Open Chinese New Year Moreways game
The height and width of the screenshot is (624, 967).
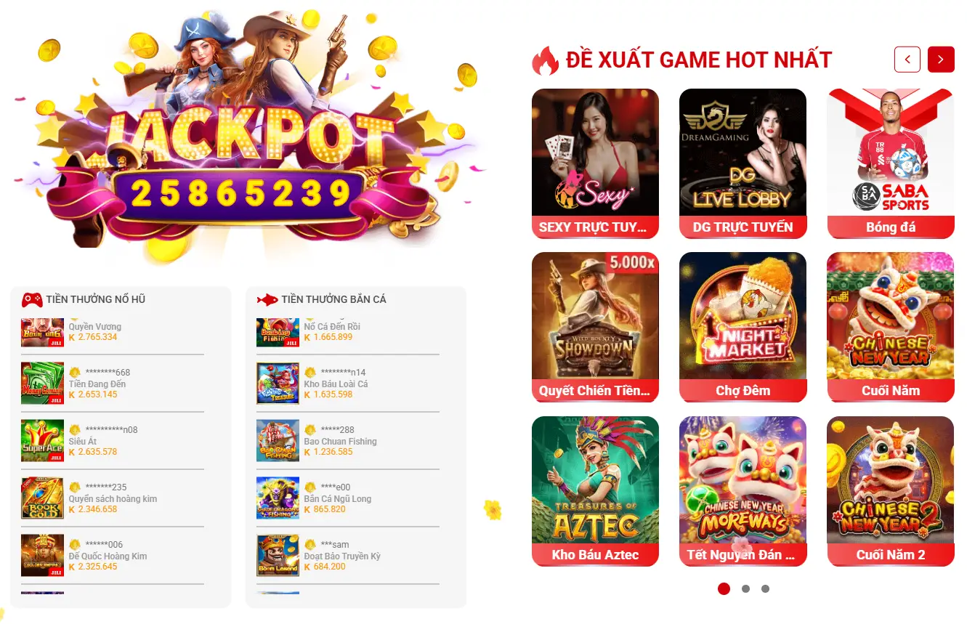pos(743,491)
